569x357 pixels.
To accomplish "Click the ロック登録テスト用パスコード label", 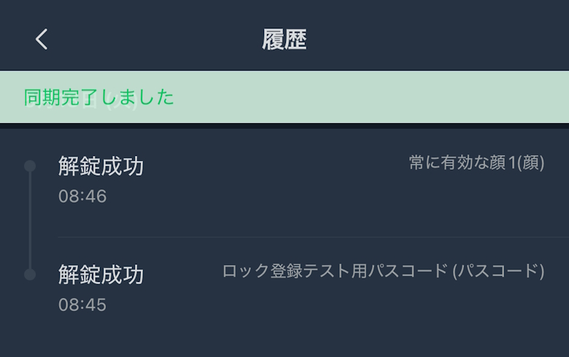I will pos(334,272).
